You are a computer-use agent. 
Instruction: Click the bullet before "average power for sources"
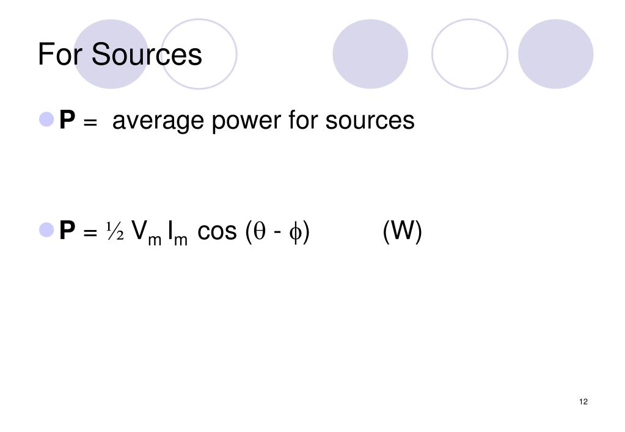(46, 119)
